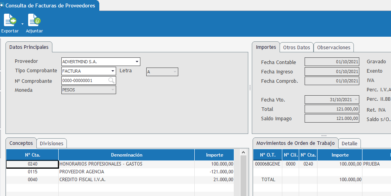Click the horizontal splitter grip above Movimientos

[x=324, y=136]
